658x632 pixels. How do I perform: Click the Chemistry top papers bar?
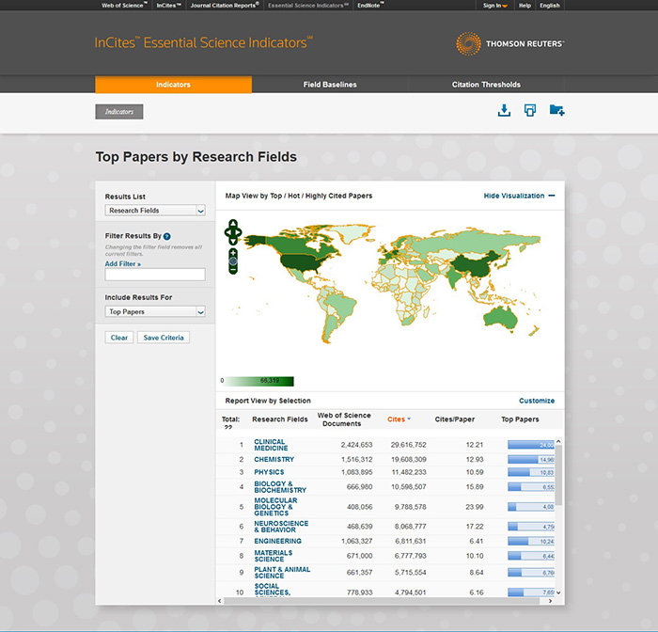click(x=531, y=459)
